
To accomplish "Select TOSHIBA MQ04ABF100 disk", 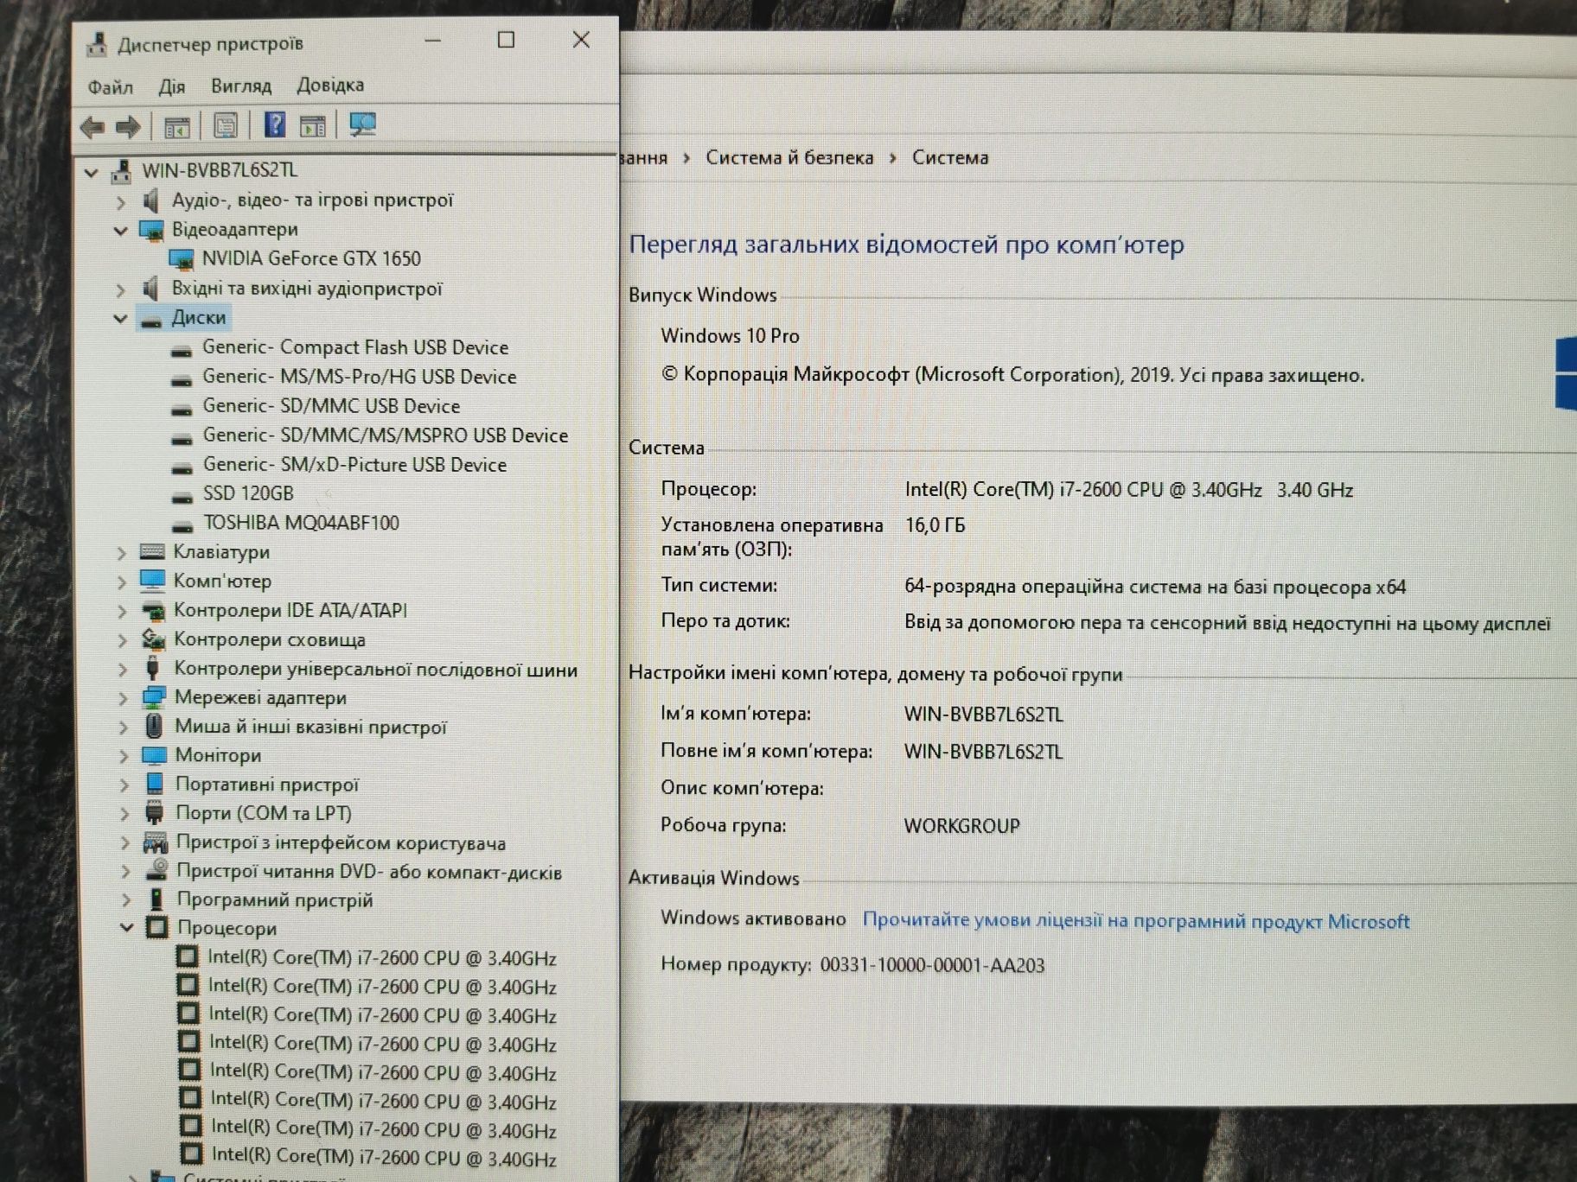I will pos(301,523).
